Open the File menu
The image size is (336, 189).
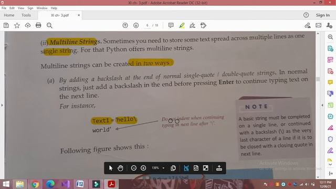pyautogui.click(x=4, y=8)
